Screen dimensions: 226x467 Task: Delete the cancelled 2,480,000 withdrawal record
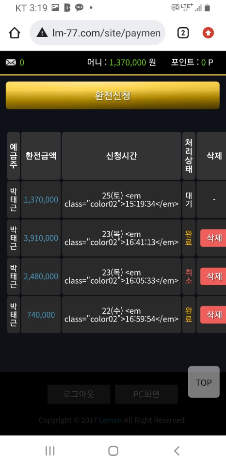point(213,276)
